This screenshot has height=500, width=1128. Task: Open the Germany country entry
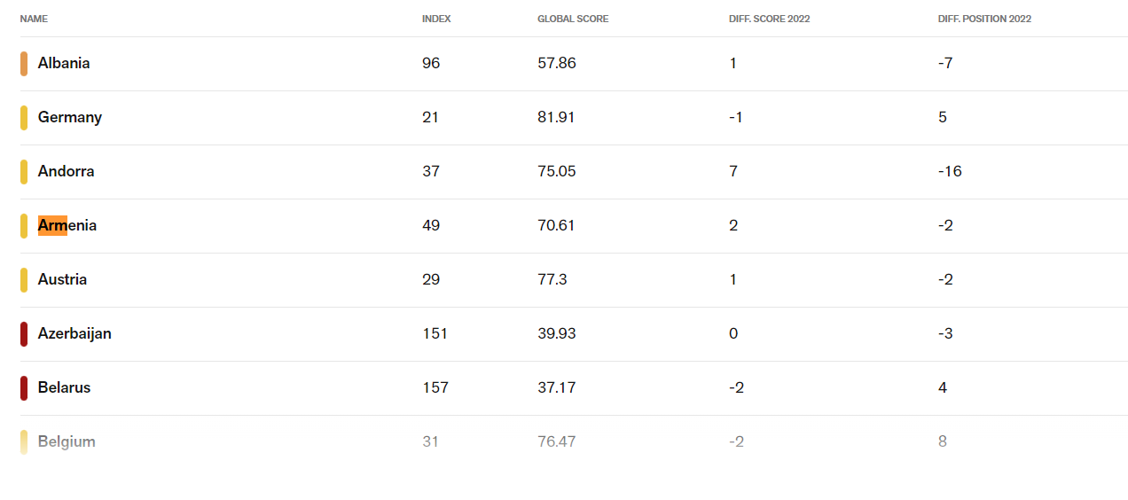click(x=70, y=117)
